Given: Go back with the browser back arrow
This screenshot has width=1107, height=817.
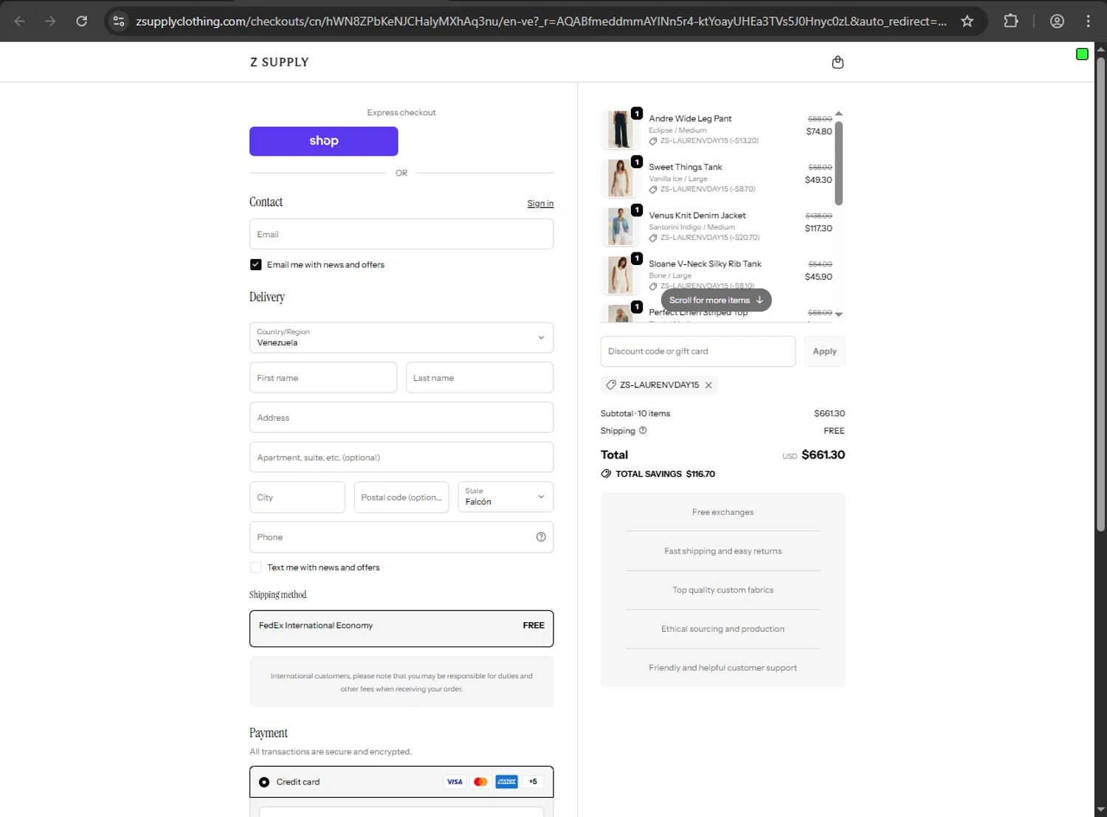Looking at the screenshot, I should pos(20,21).
